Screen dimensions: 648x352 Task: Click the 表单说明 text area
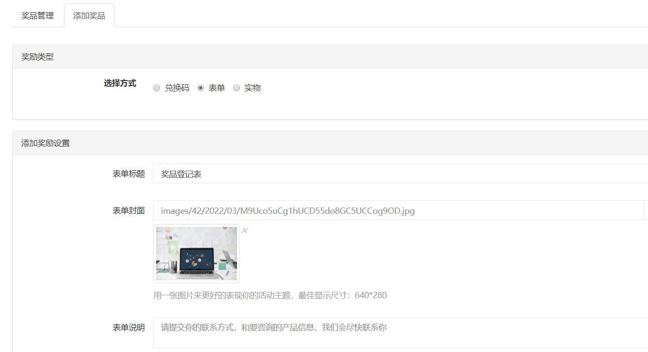click(x=400, y=333)
